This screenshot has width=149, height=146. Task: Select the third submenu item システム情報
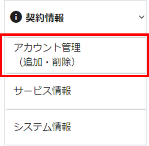pyautogui.click(x=75, y=127)
